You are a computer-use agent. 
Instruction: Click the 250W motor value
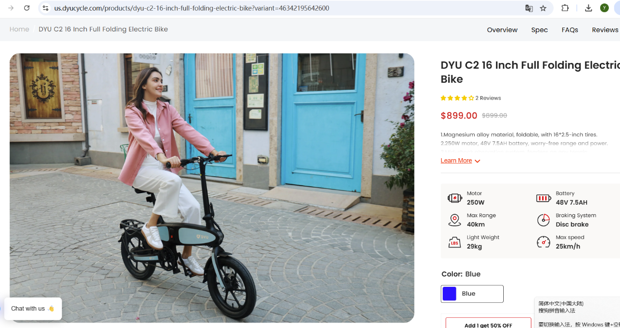[x=476, y=203]
